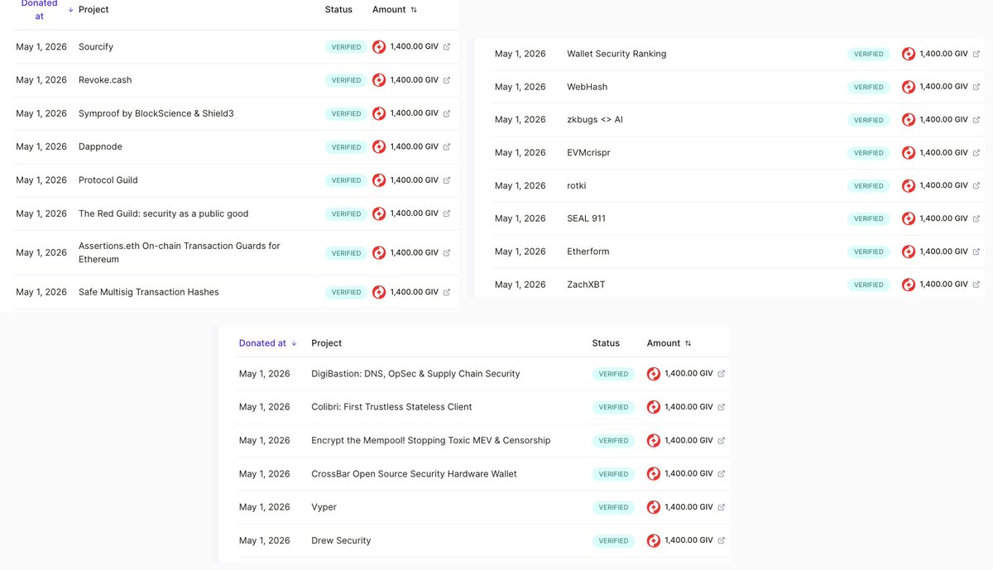Open external link icon for Encrypt the Mempool

[722, 440]
